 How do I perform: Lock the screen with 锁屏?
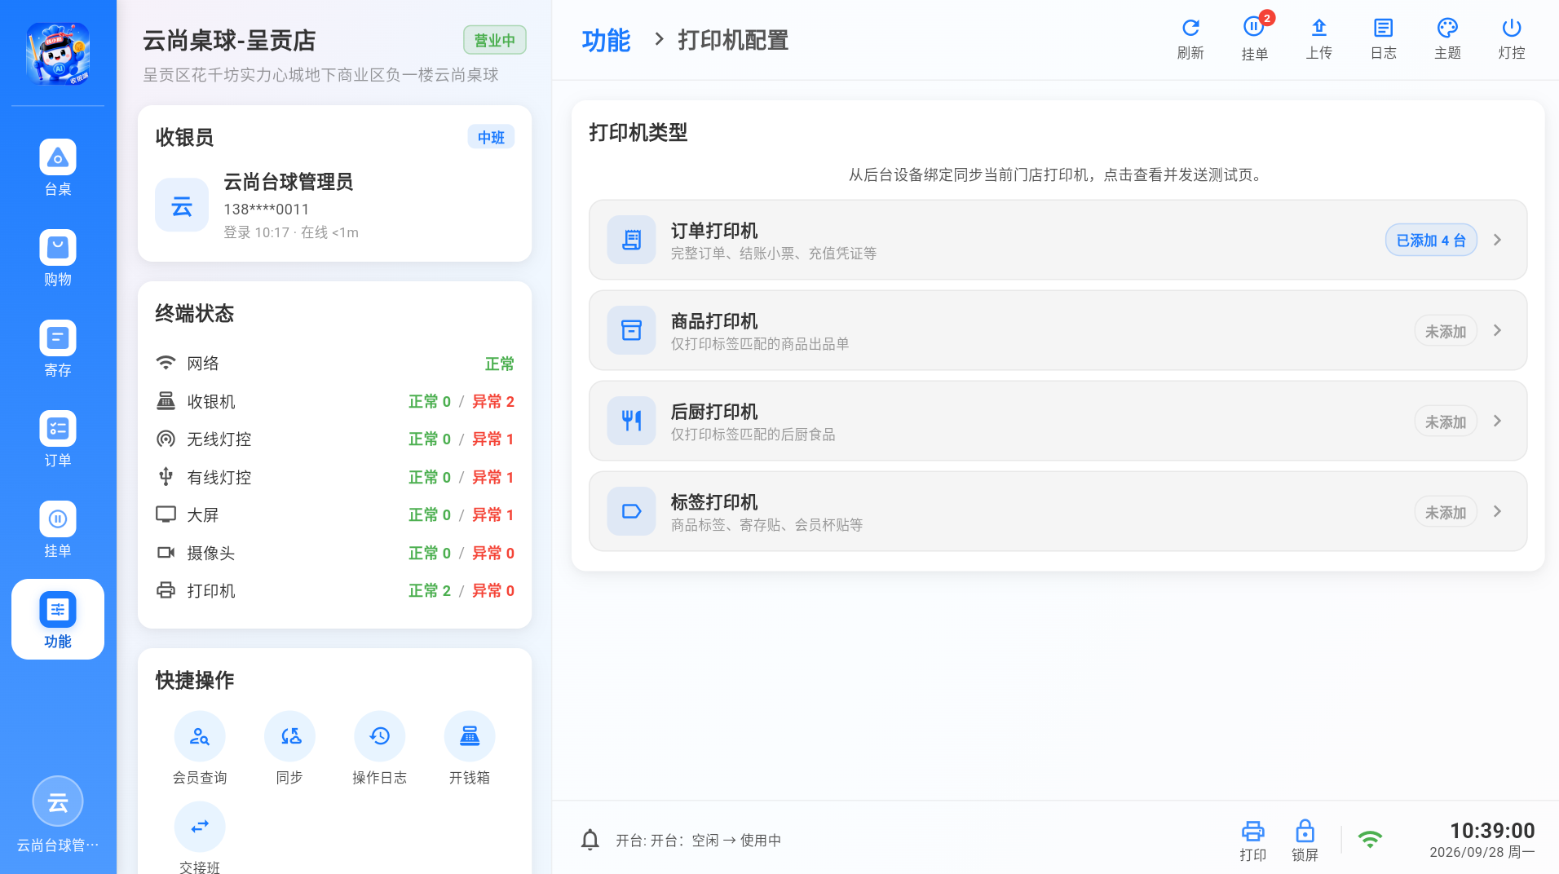click(x=1305, y=841)
